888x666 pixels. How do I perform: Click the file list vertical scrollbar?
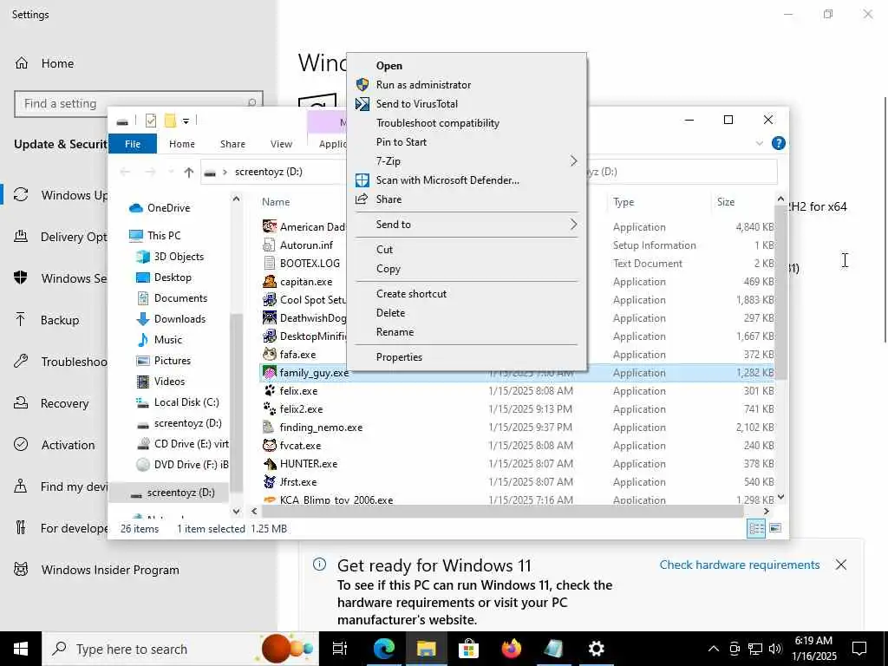click(x=781, y=291)
